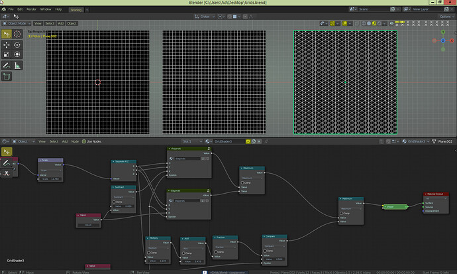Screen dimensions: 457x274
Task: Open the node editor Object shader type dropdown
Action: click(23, 141)
